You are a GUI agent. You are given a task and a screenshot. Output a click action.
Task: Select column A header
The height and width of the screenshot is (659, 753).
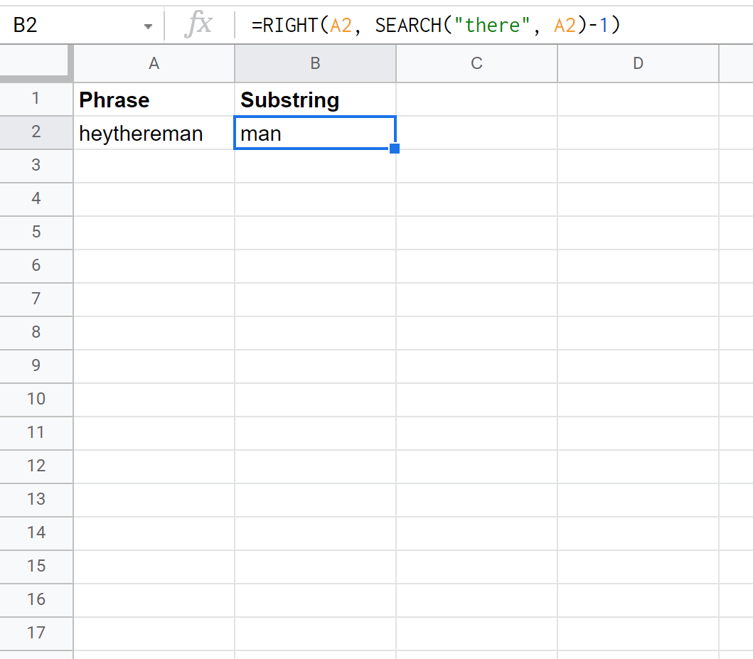click(154, 63)
